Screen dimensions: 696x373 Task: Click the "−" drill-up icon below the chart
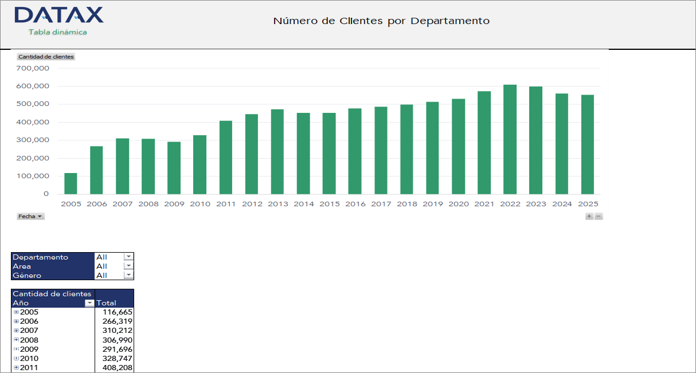(598, 216)
